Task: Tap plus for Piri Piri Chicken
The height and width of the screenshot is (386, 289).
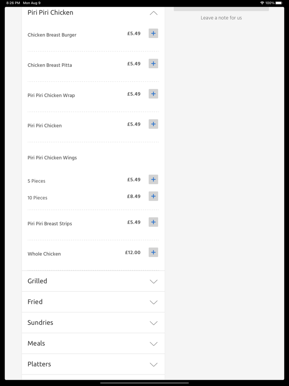Action: (153, 124)
